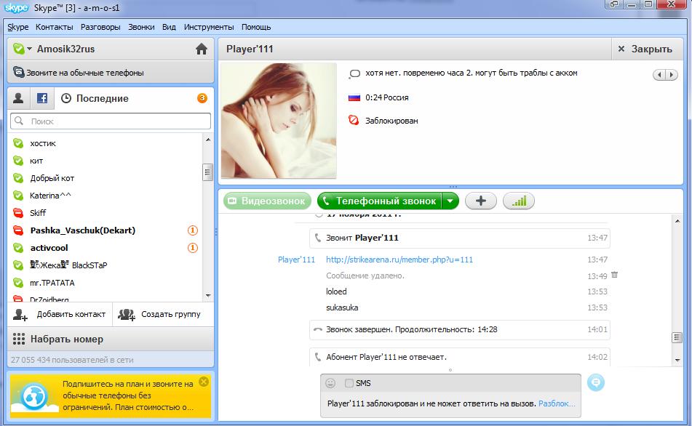This screenshot has width=692, height=426.
Task: Open the Контакты menu
Action: pyautogui.click(x=55, y=27)
